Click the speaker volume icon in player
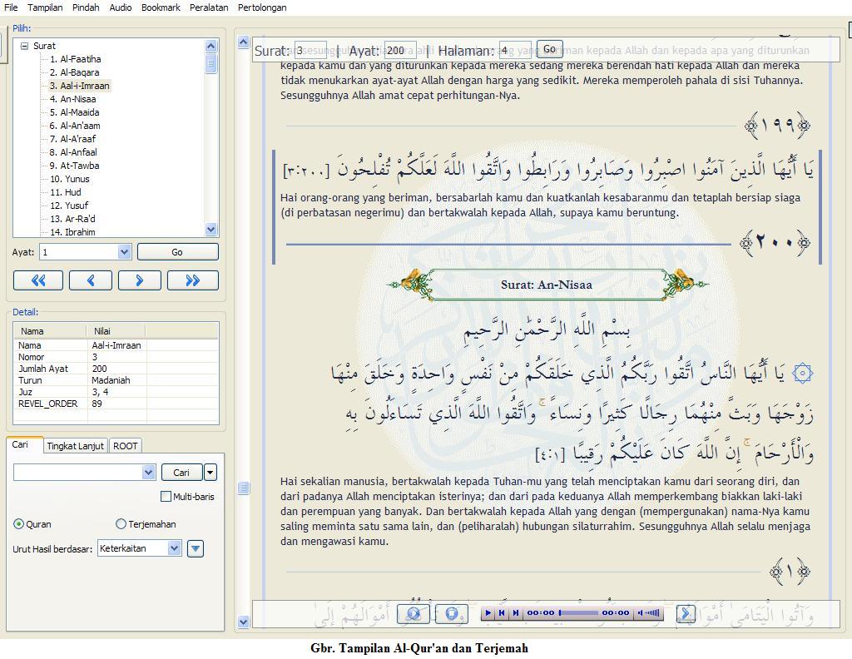Image resolution: width=852 pixels, height=659 pixels. [640, 613]
